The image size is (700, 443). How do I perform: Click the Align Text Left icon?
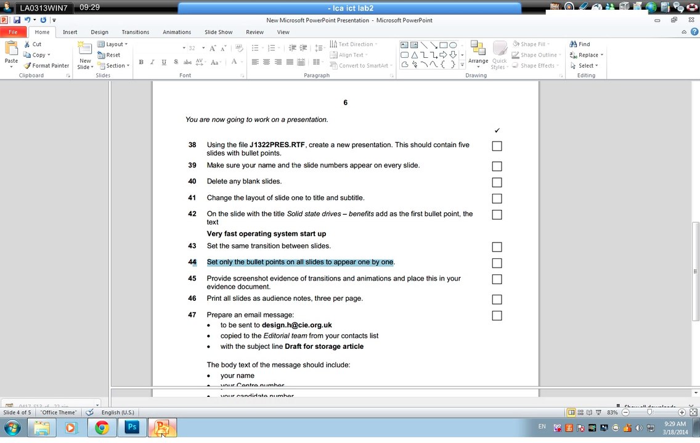click(x=255, y=62)
